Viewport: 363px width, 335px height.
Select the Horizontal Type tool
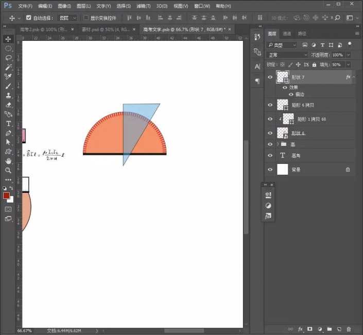(8, 124)
